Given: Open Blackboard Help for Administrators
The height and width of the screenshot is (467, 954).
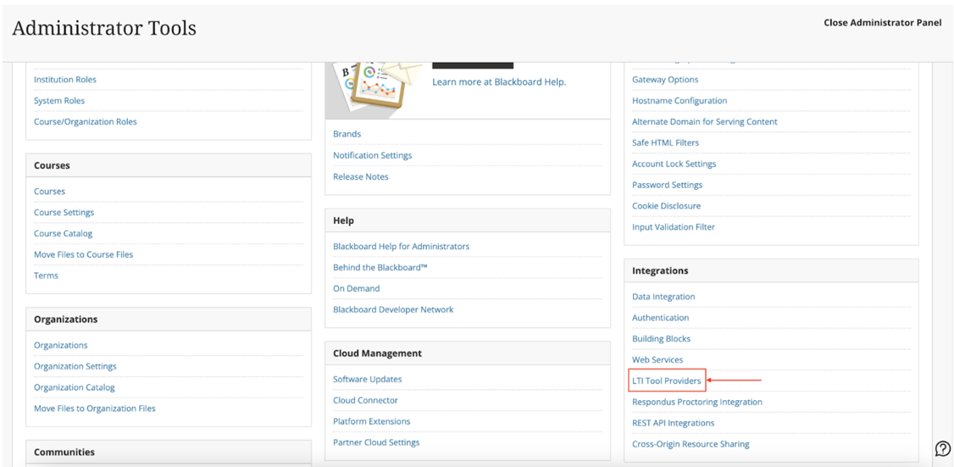Looking at the screenshot, I should click(401, 247).
